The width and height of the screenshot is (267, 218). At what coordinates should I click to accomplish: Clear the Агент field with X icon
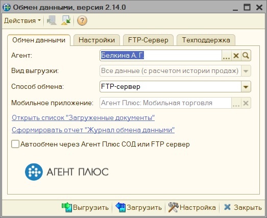236,56
